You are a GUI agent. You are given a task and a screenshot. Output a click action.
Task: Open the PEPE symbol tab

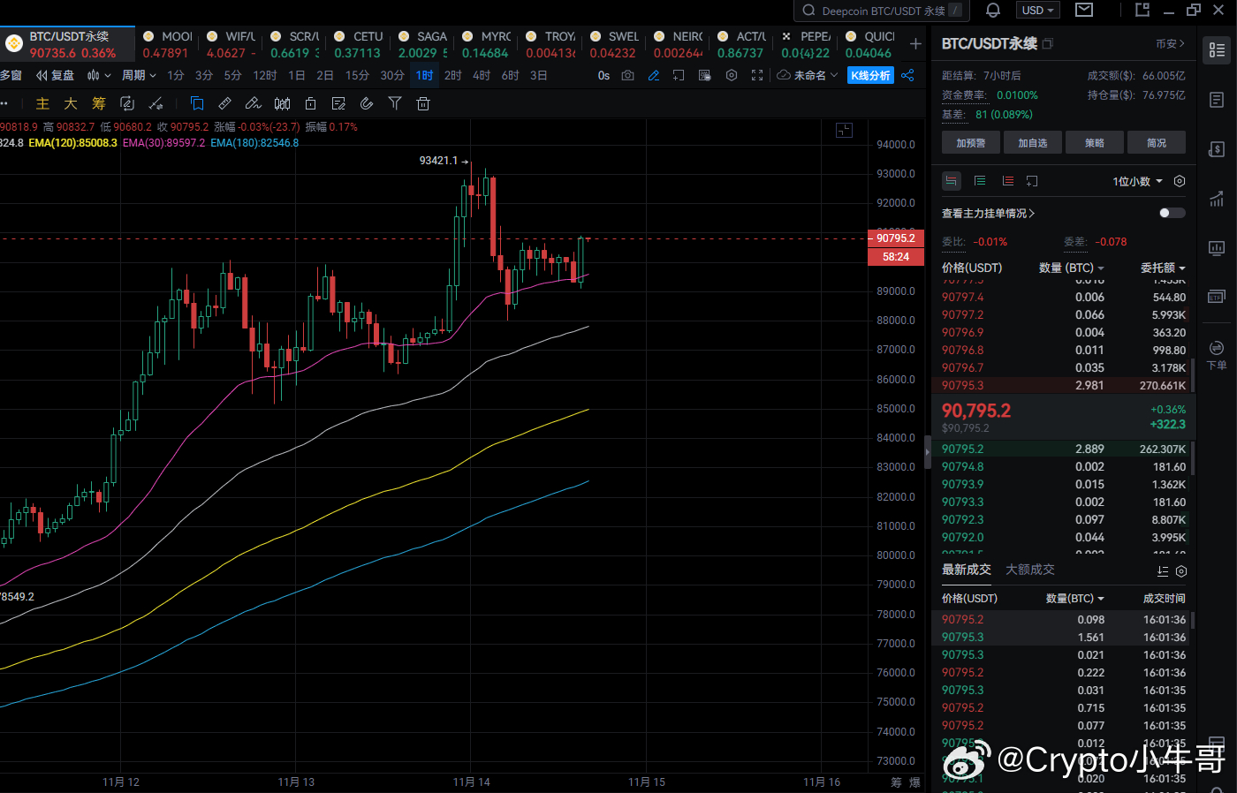coord(806,44)
